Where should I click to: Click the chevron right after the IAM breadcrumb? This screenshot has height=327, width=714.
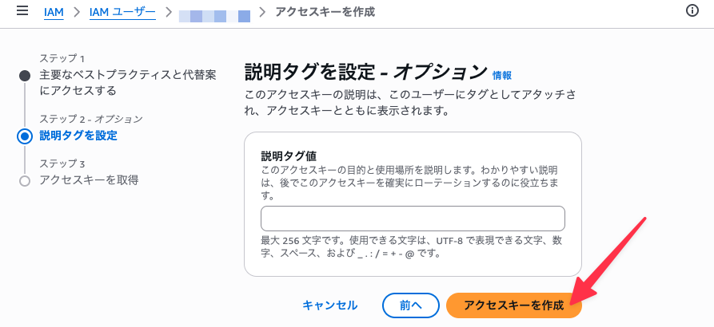77,12
